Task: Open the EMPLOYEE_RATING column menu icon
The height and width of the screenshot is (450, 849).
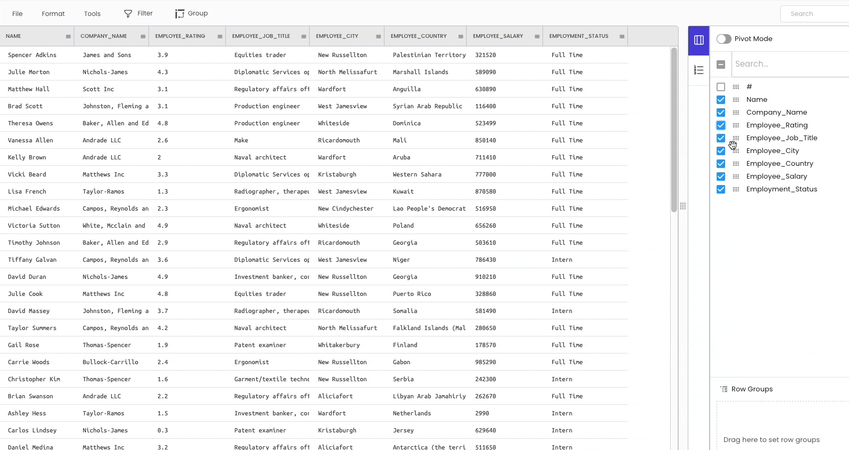Action: [x=219, y=36]
